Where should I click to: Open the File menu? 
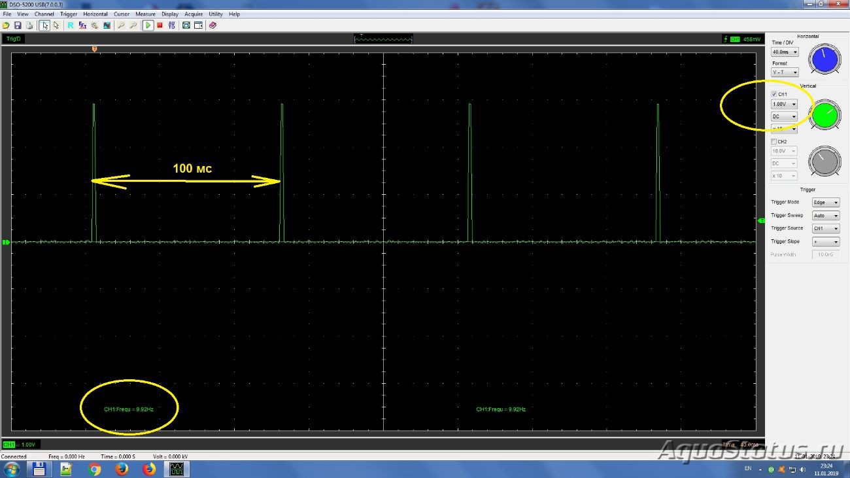coord(7,14)
